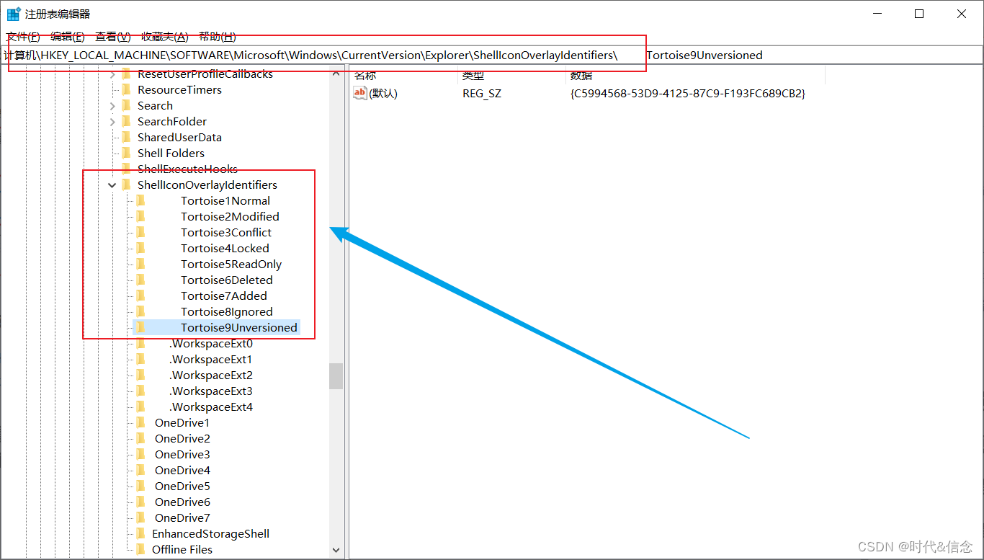984x560 pixels.
Task: Collapse the ShellIconOverlayIdentifiers key
Action: [112, 185]
